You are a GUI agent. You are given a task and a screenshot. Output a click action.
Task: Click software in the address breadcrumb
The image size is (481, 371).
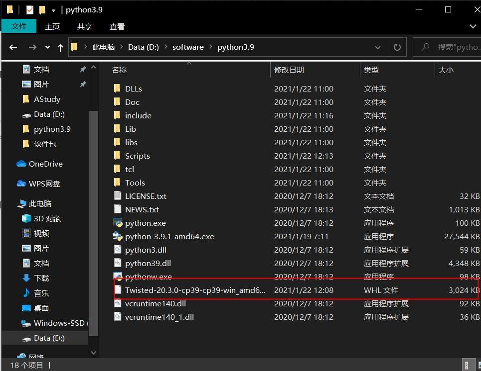click(188, 47)
